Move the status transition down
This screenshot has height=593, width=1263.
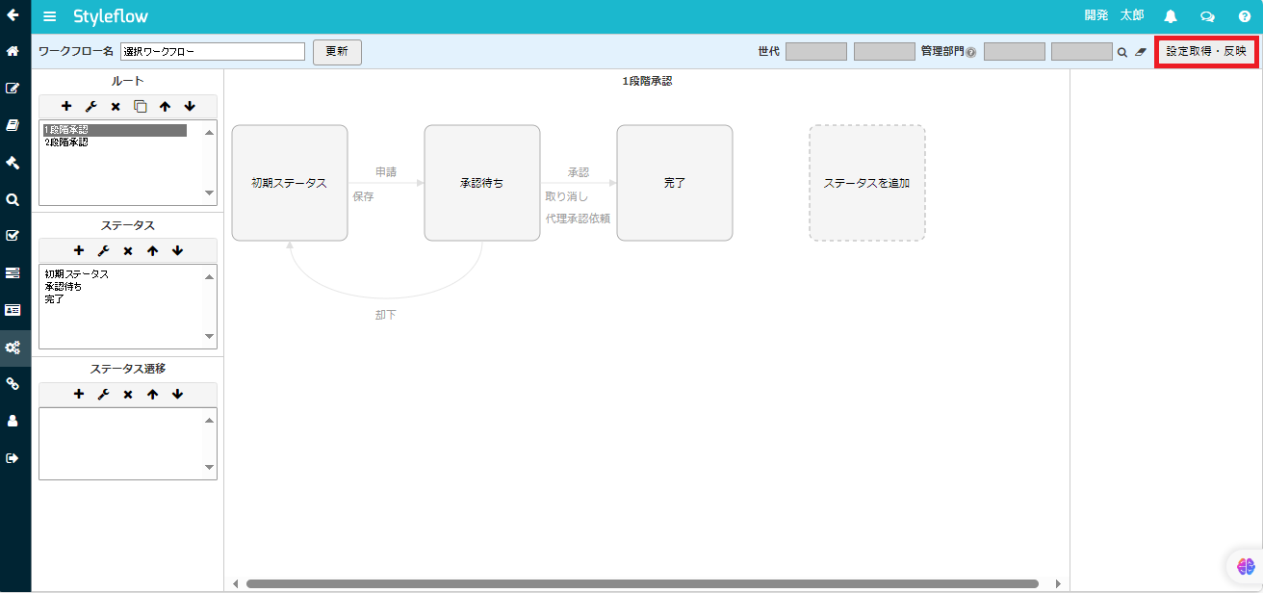pyautogui.click(x=177, y=394)
